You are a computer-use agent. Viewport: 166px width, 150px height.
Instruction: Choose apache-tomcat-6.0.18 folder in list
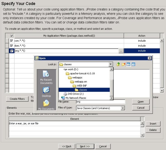click(82, 74)
